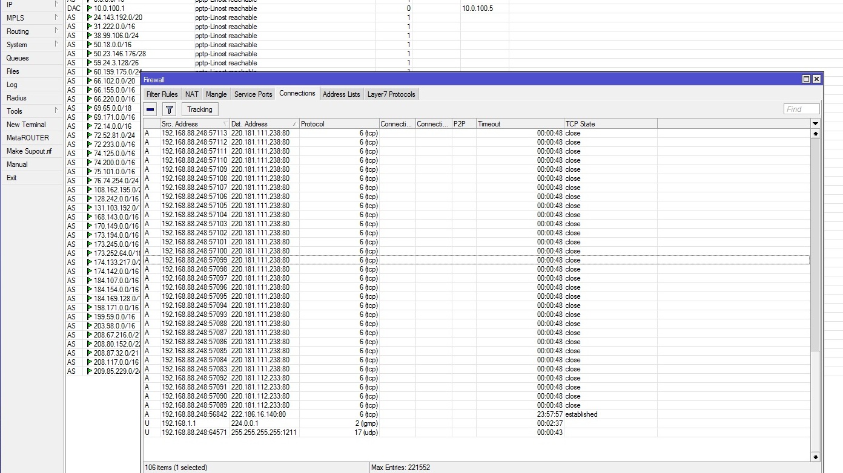
Task: Switch to the NAT tab
Action: pos(192,94)
